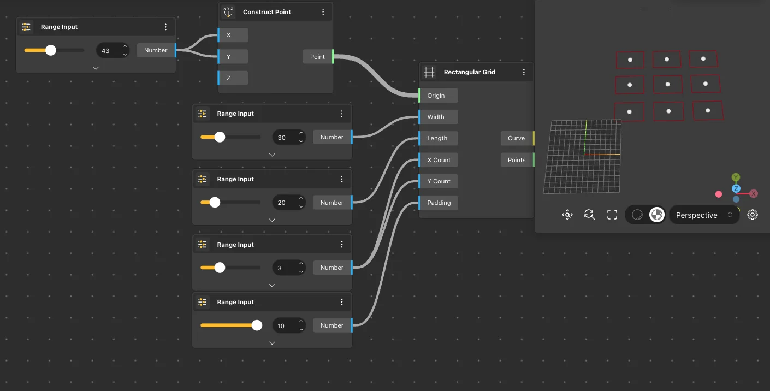This screenshot has width=770, height=391.
Task: Toggle fullscreen for the 3D viewport
Action: click(x=612, y=215)
